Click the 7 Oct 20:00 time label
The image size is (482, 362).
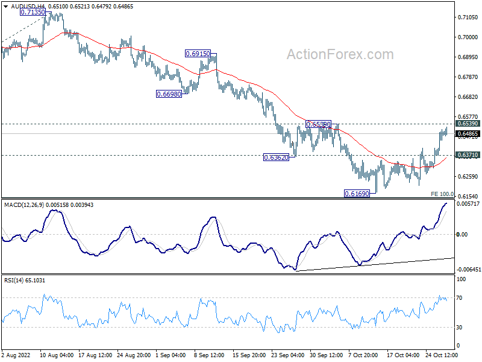click(x=363, y=355)
